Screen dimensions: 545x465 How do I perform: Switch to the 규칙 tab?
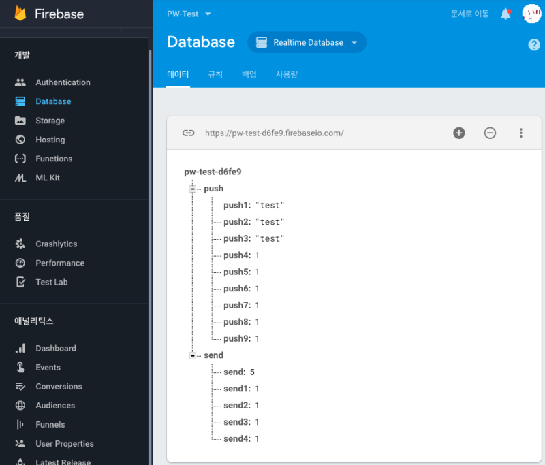coord(215,74)
